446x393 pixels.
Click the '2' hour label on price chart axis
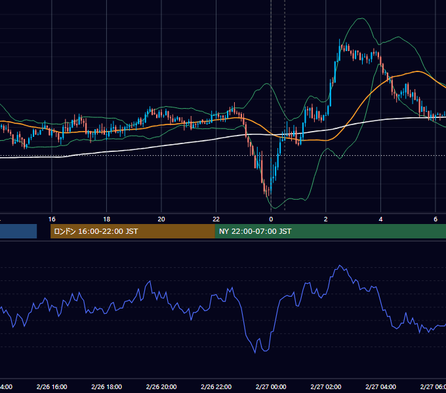pyautogui.click(x=326, y=219)
